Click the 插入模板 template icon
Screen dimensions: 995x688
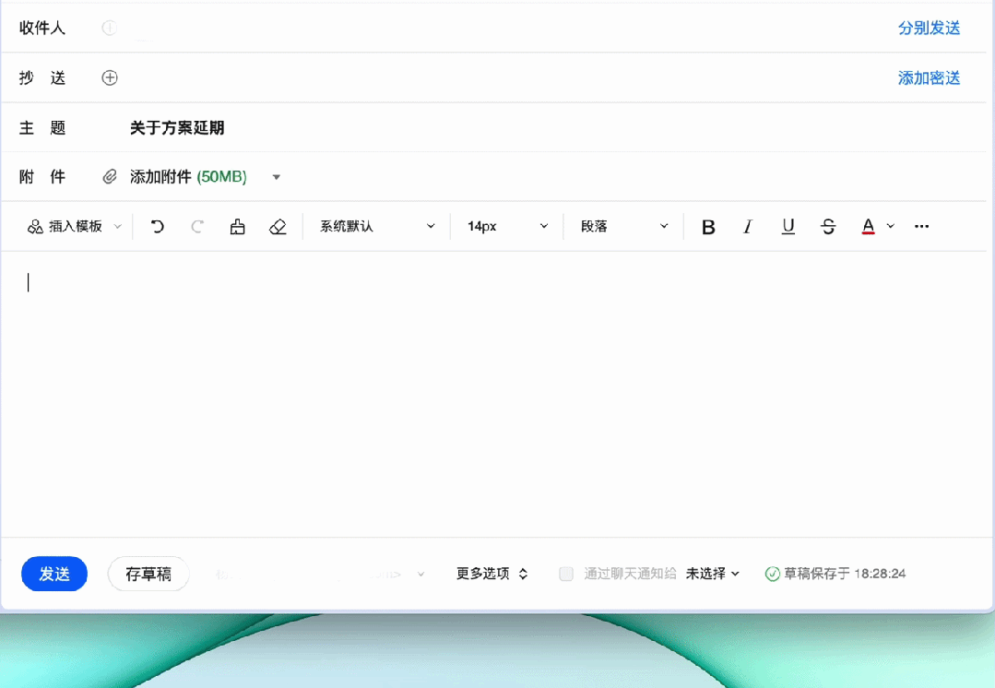(35, 227)
